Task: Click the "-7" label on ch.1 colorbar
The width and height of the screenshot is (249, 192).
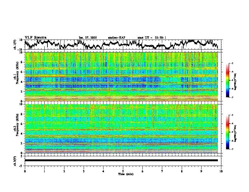Action: (x=232, y=97)
